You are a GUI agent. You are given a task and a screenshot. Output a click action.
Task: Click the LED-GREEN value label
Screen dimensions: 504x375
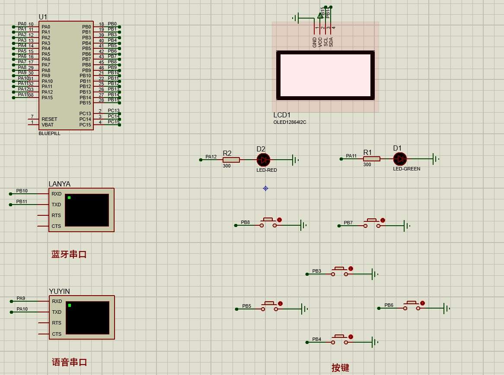pyautogui.click(x=407, y=169)
